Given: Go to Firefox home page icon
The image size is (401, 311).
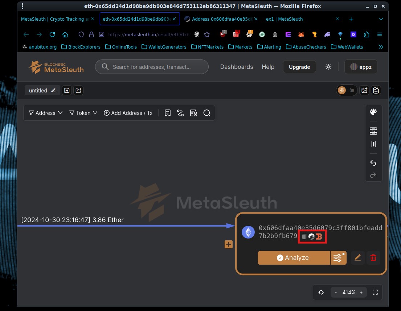Looking at the screenshot, I should click(65, 34).
